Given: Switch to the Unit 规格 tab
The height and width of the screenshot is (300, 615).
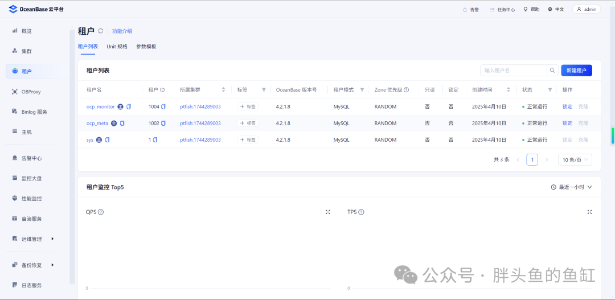Looking at the screenshot, I should tap(117, 46).
